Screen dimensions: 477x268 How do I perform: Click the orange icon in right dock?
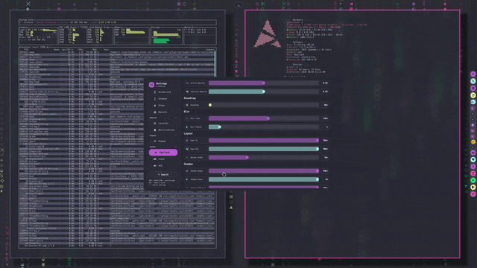tap(473, 142)
